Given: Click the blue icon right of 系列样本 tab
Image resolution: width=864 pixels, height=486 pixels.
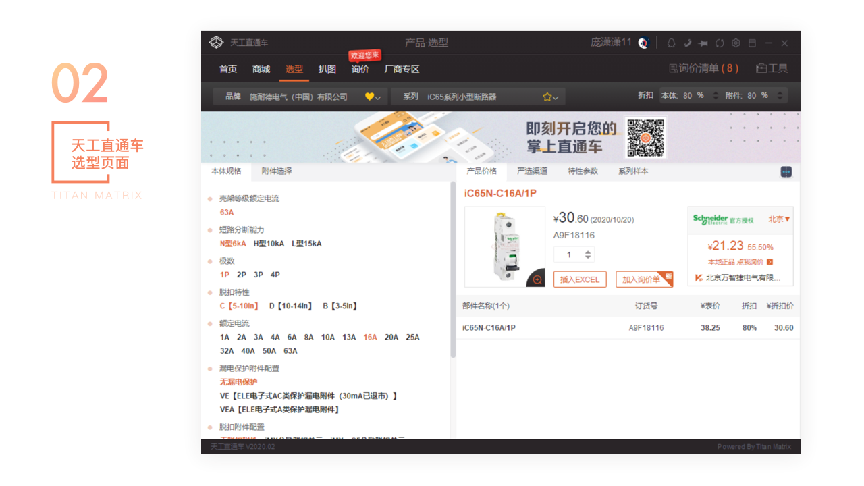Looking at the screenshot, I should [x=786, y=171].
